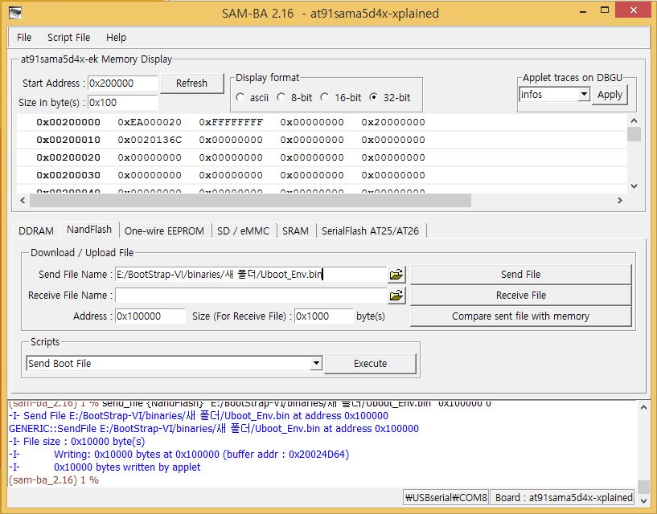Click the Address field showing 0x100000
Screen dimensions: 657x514
[x=150, y=316]
